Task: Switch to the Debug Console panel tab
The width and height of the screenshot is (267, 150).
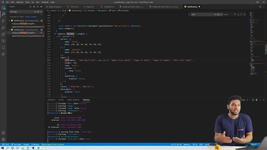Action: tap(73, 100)
